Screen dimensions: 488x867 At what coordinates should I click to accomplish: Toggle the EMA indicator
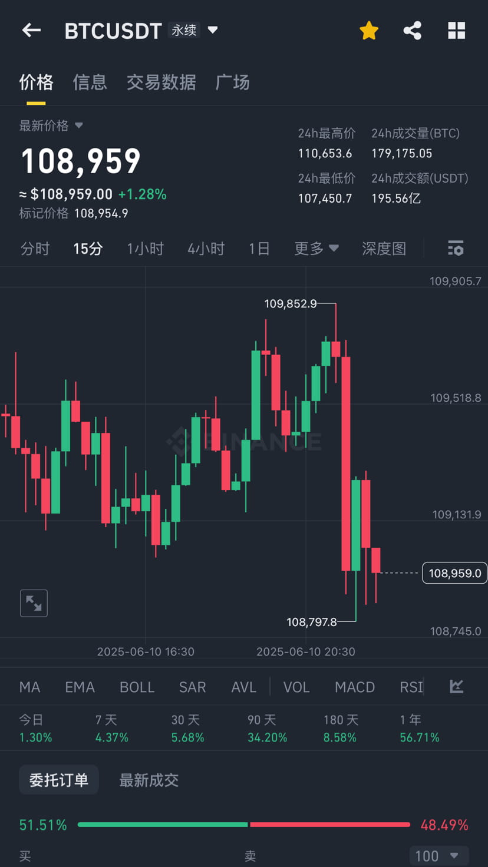point(80,687)
